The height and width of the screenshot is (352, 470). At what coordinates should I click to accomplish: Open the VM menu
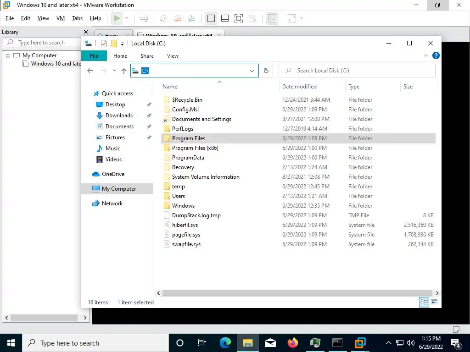tap(61, 18)
